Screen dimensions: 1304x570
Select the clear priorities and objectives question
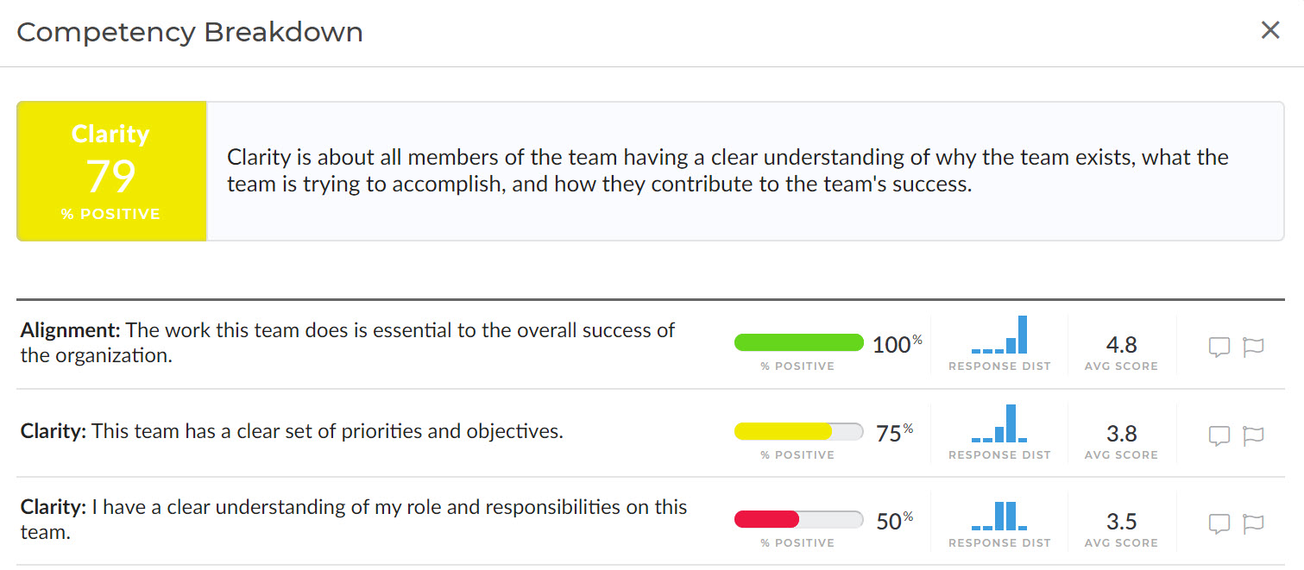coord(292,431)
